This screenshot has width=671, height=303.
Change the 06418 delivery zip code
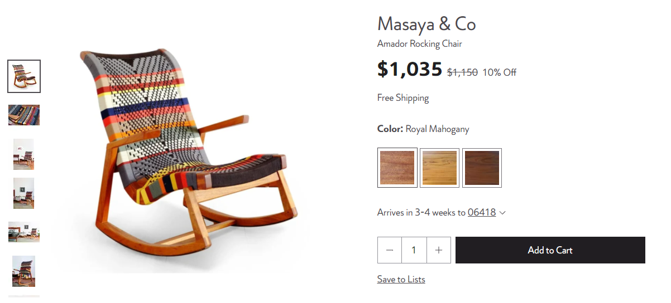pos(482,212)
